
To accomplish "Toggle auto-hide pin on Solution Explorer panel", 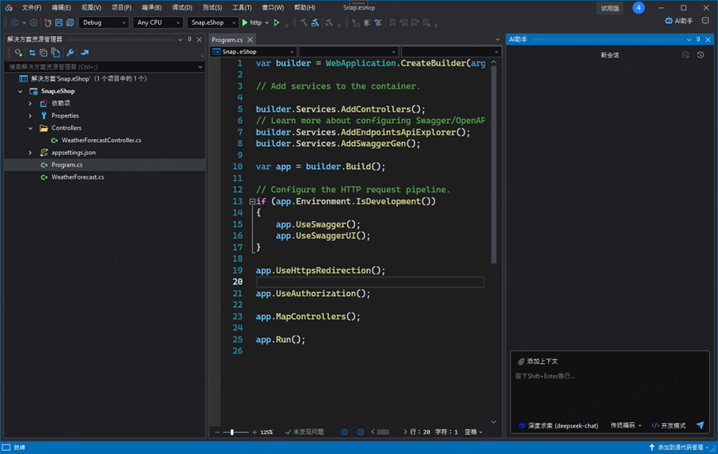I will click(189, 39).
